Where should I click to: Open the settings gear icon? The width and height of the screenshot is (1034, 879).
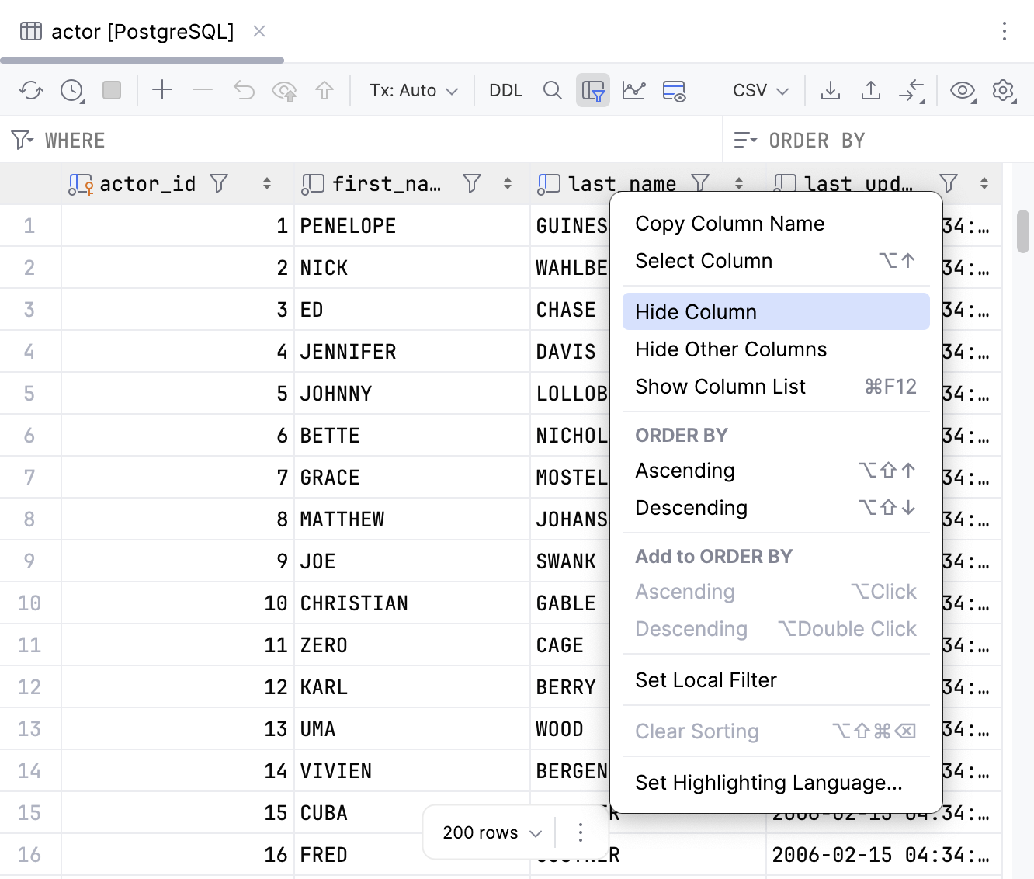(x=1004, y=90)
